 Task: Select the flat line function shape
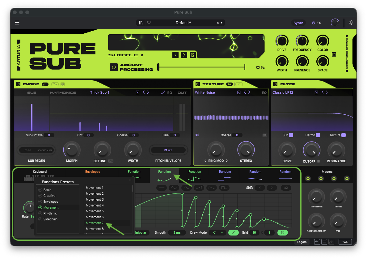tap(162, 188)
